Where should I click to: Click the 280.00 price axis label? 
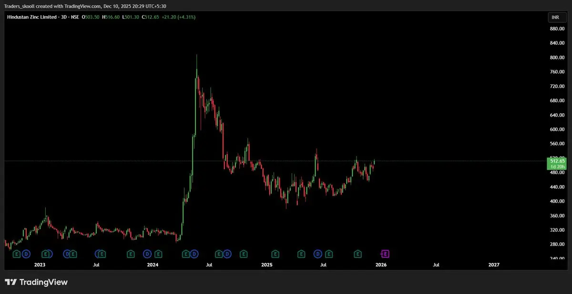(x=557, y=244)
